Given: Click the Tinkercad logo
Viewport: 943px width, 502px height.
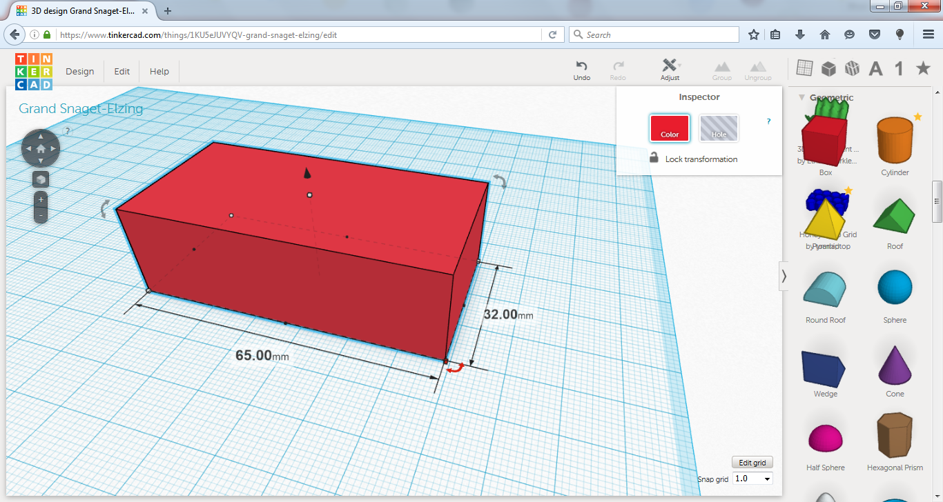Looking at the screenshot, I should pyautogui.click(x=34, y=72).
